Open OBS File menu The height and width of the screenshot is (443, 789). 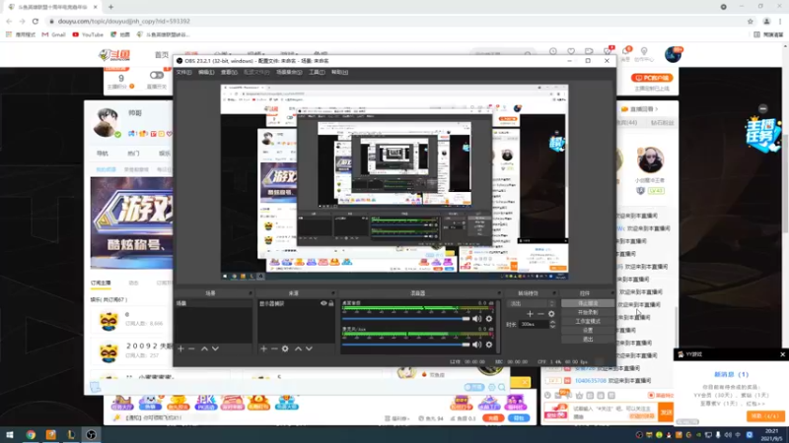click(x=183, y=72)
